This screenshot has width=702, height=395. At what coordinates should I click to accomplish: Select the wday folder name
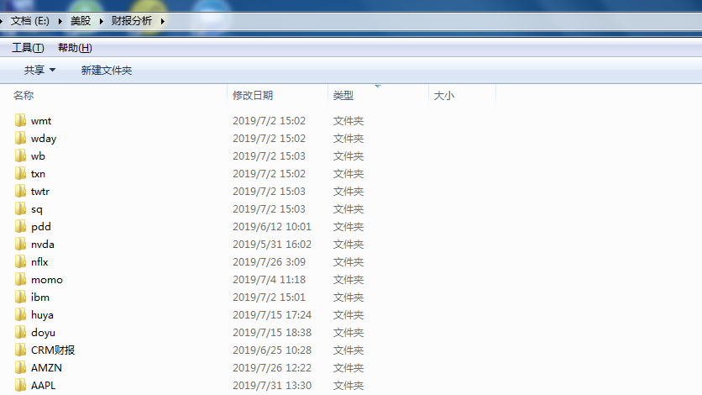(44, 139)
